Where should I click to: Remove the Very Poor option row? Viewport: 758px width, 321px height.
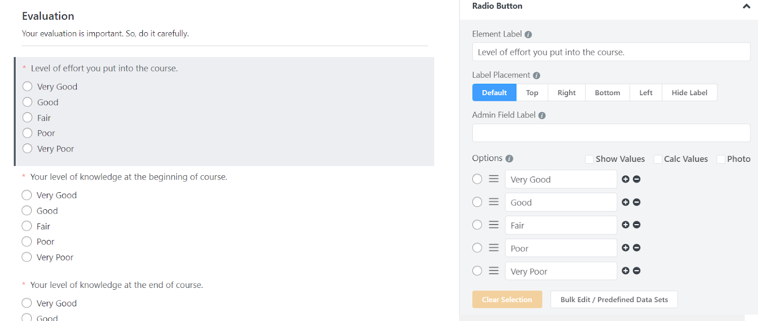click(637, 271)
